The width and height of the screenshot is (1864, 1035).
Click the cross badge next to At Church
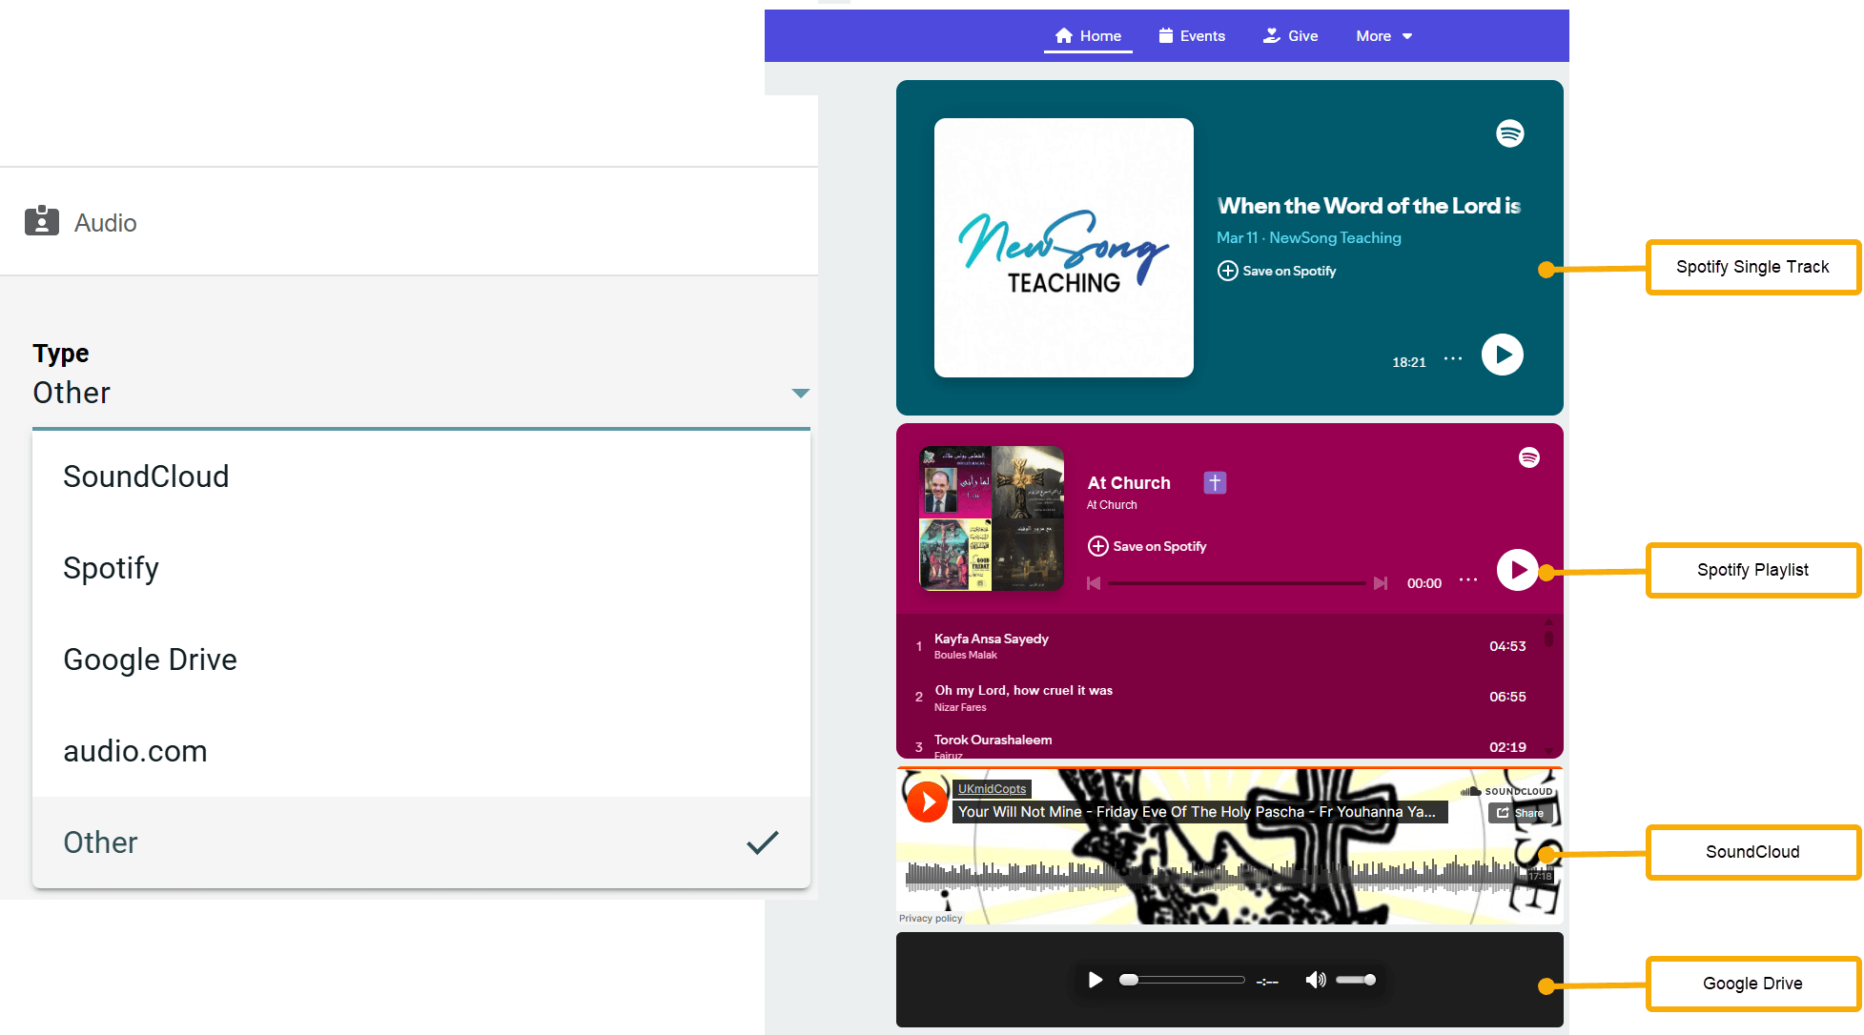pyautogui.click(x=1215, y=483)
